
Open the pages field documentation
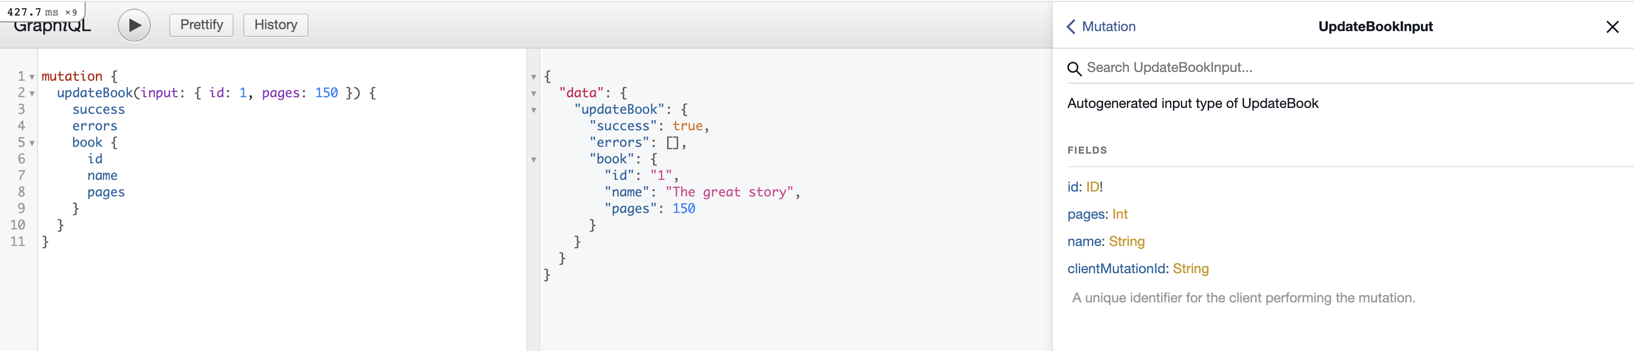tap(1085, 214)
